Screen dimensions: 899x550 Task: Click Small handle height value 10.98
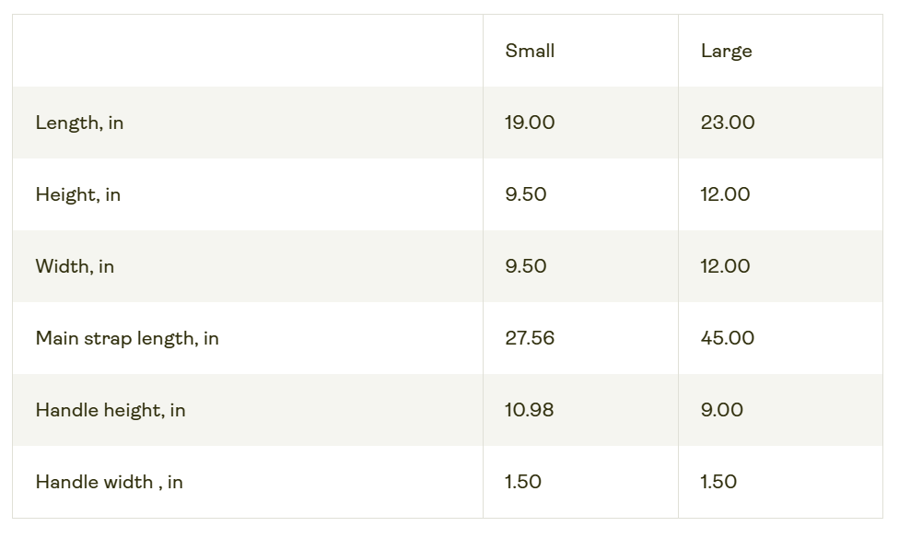[x=530, y=410]
